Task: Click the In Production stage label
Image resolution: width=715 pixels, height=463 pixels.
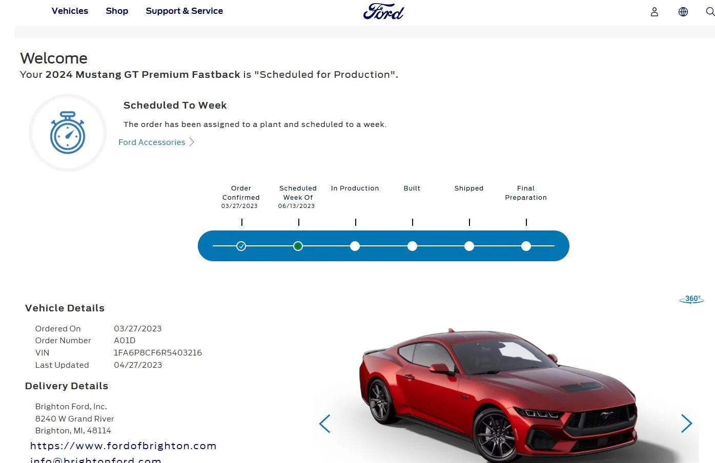Action: pyautogui.click(x=355, y=188)
